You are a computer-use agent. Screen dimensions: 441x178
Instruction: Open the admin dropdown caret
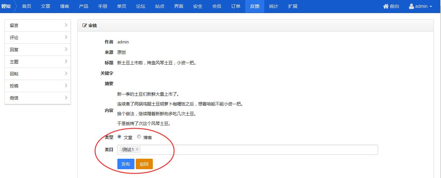pos(431,7)
